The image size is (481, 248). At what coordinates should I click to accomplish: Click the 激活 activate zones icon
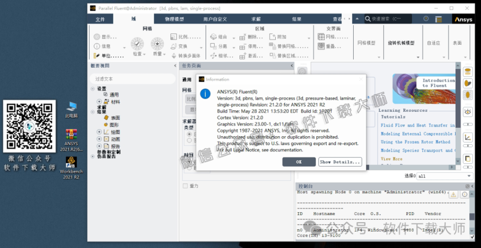point(243,56)
